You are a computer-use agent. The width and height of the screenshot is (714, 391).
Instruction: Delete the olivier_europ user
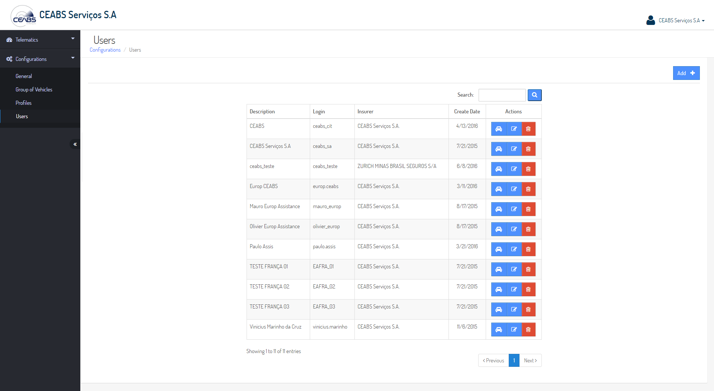pyautogui.click(x=528, y=229)
